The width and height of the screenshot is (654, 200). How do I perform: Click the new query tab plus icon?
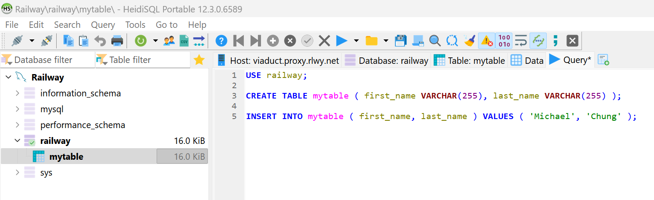point(603,60)
